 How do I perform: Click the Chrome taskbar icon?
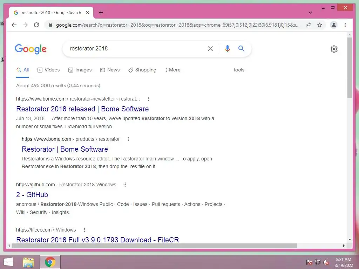[50, 262]
